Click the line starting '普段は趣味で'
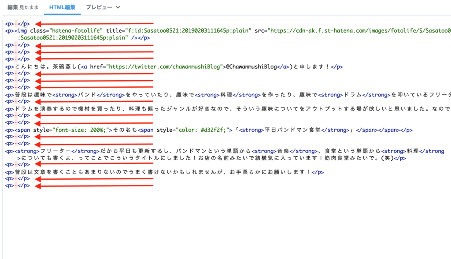Viewport: 451px width, 259px height. pyautogui.click(x=228, y=95)
